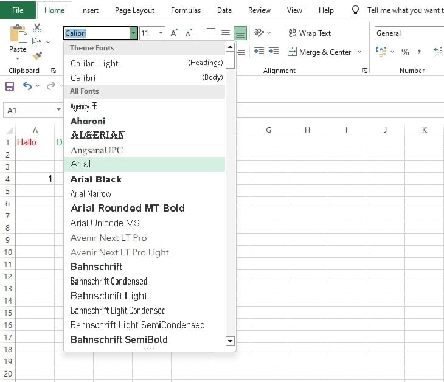Apply middle align to cell
444x382 pixels.
pos(226,33)
